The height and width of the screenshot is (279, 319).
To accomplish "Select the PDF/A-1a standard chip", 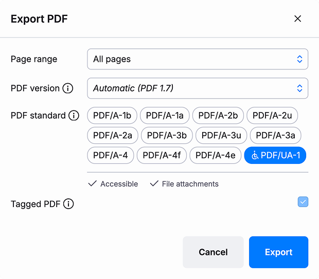I will 165,116.
